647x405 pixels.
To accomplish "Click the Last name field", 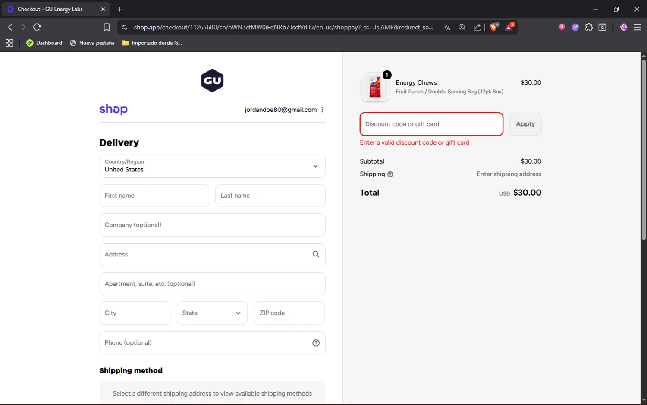I will click(270, 196).
